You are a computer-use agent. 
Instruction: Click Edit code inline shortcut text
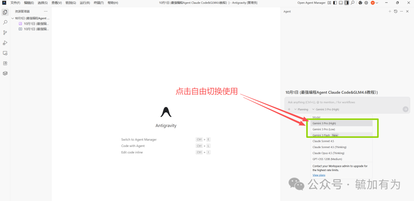(132, 152)
